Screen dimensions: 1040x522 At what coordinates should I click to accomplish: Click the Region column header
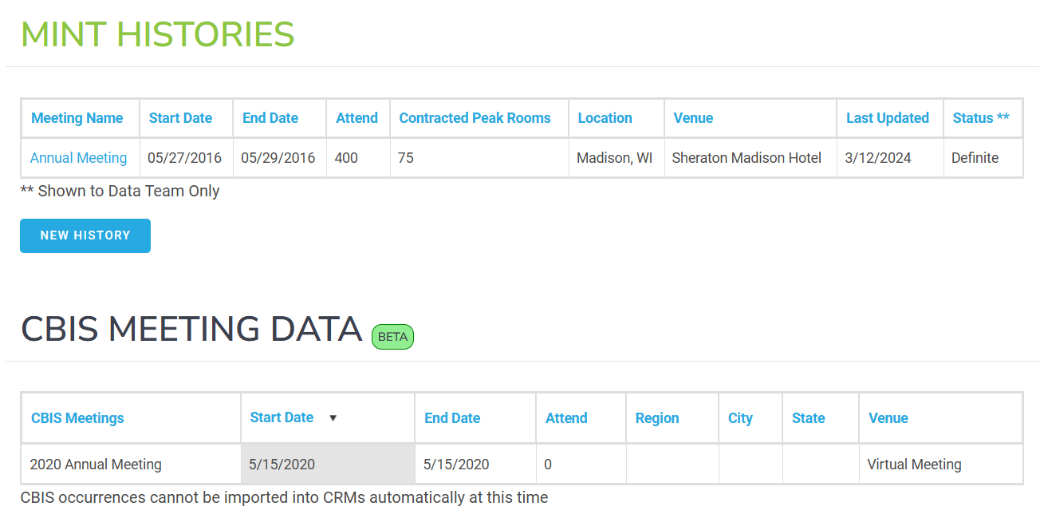[x=657, y=418]
